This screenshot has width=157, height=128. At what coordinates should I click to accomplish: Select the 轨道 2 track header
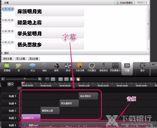point(12,118)
